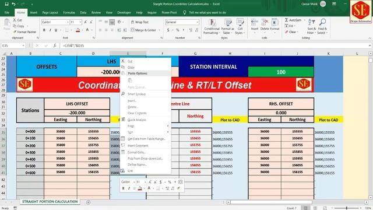Click the formula bar input
This screenshot has width=373, height=210.
coord(214,45)
